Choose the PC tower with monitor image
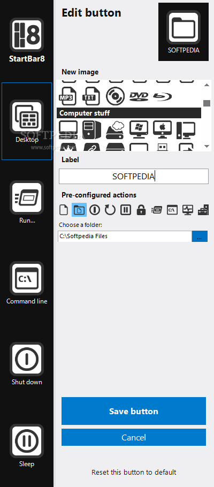 [186, 130]
